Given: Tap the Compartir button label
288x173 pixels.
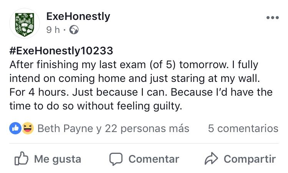Looking at the screenshot, I should [x=250, y=159].
